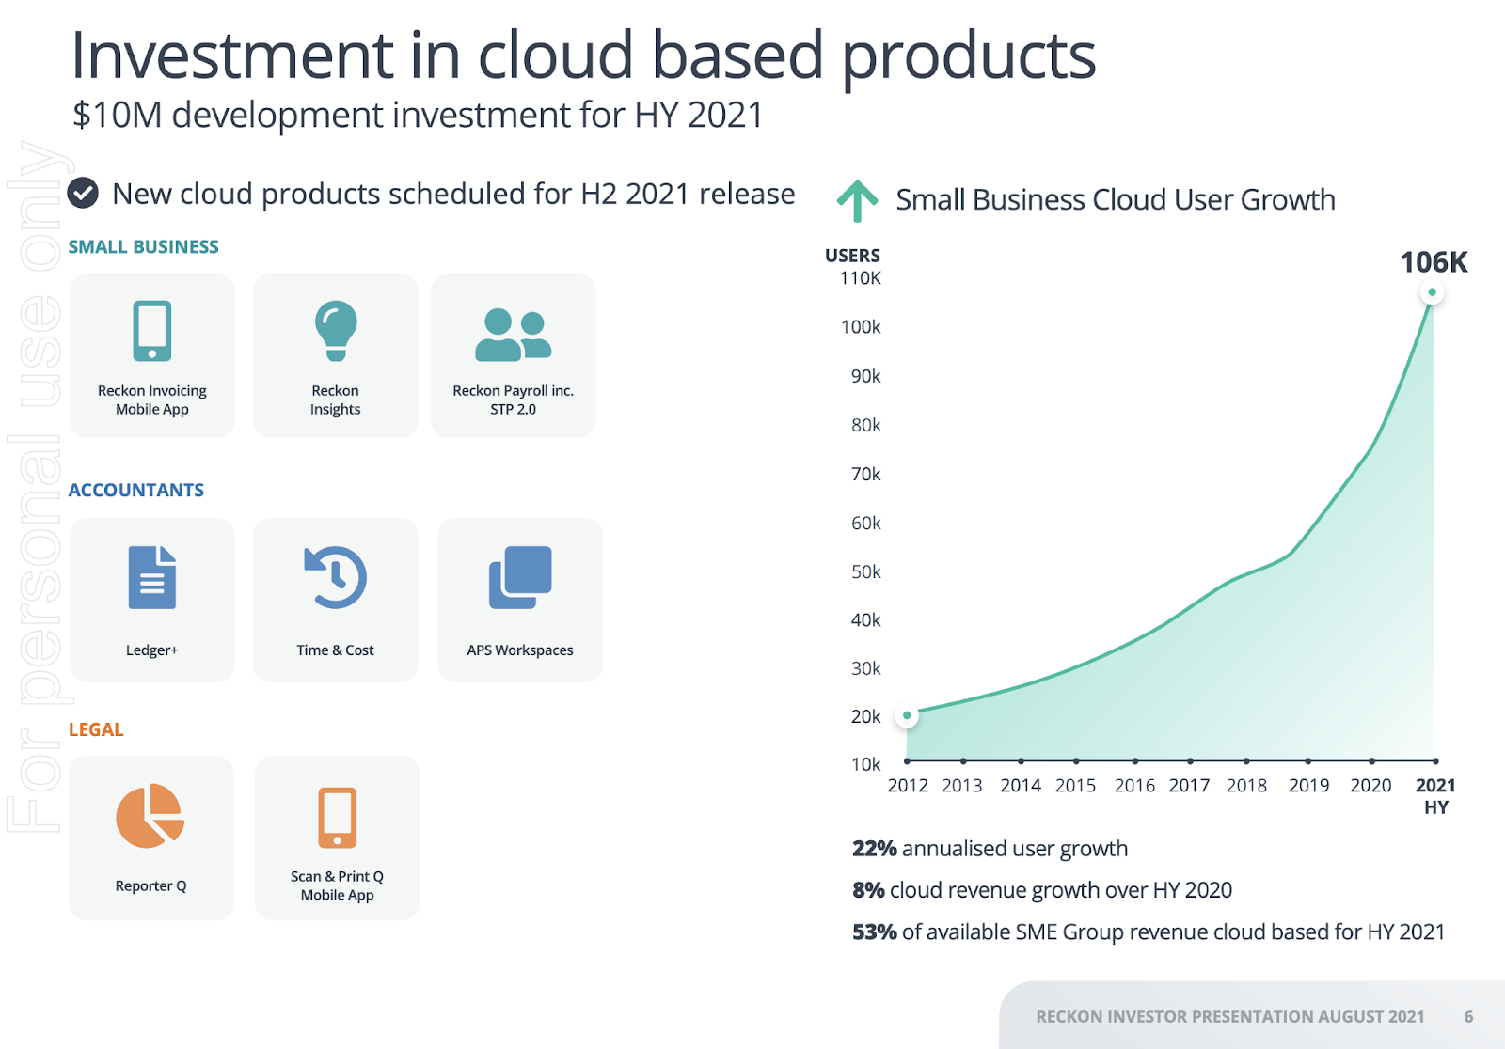Screen dimensions: 1505x1049
Task: Select the 'Reckon Insights' label
Action: point(335,399)
